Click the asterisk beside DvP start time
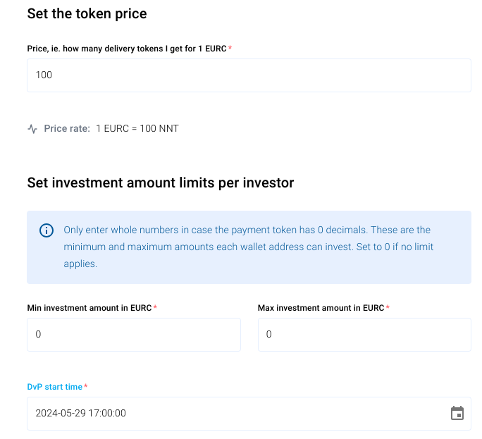Viewport: 482px width, 439px height. [86, 387]
